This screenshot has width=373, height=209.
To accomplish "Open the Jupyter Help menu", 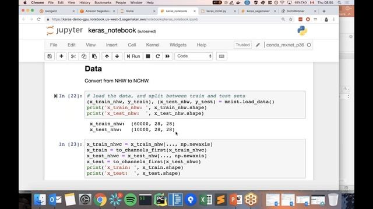I will pyautogui.click(x=202, y=45).
